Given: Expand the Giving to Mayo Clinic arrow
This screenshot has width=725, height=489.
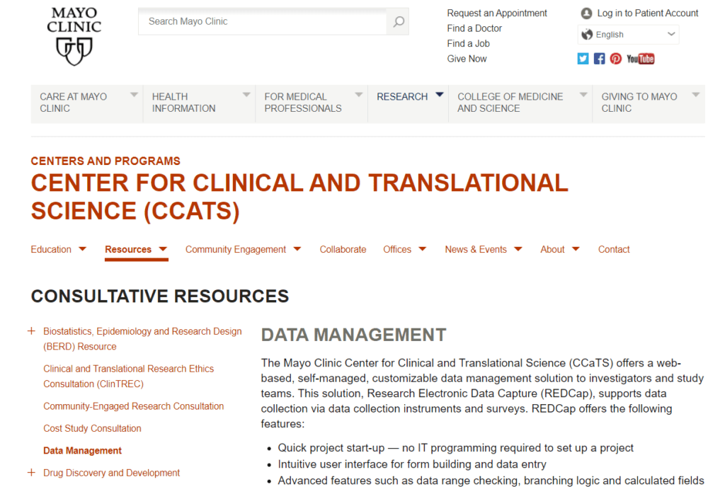Looking at the screenshot, I should tap(696, 95).
